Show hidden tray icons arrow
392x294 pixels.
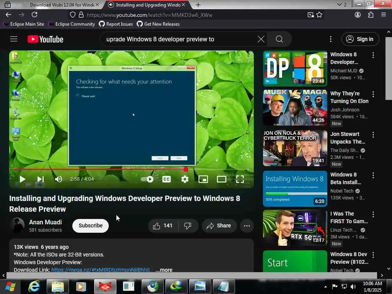(x=325, y=286)
